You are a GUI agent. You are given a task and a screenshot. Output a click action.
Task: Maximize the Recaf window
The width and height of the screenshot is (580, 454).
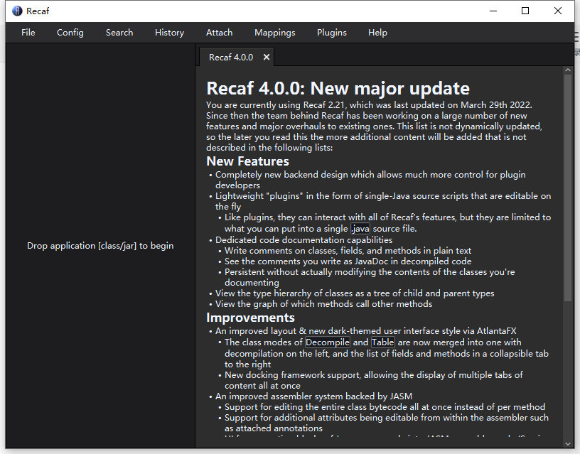pos(525,11)
